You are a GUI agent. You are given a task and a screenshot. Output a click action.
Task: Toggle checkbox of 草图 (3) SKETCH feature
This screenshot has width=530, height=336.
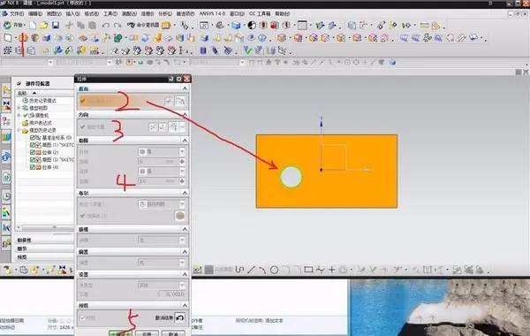coord(33,160)
